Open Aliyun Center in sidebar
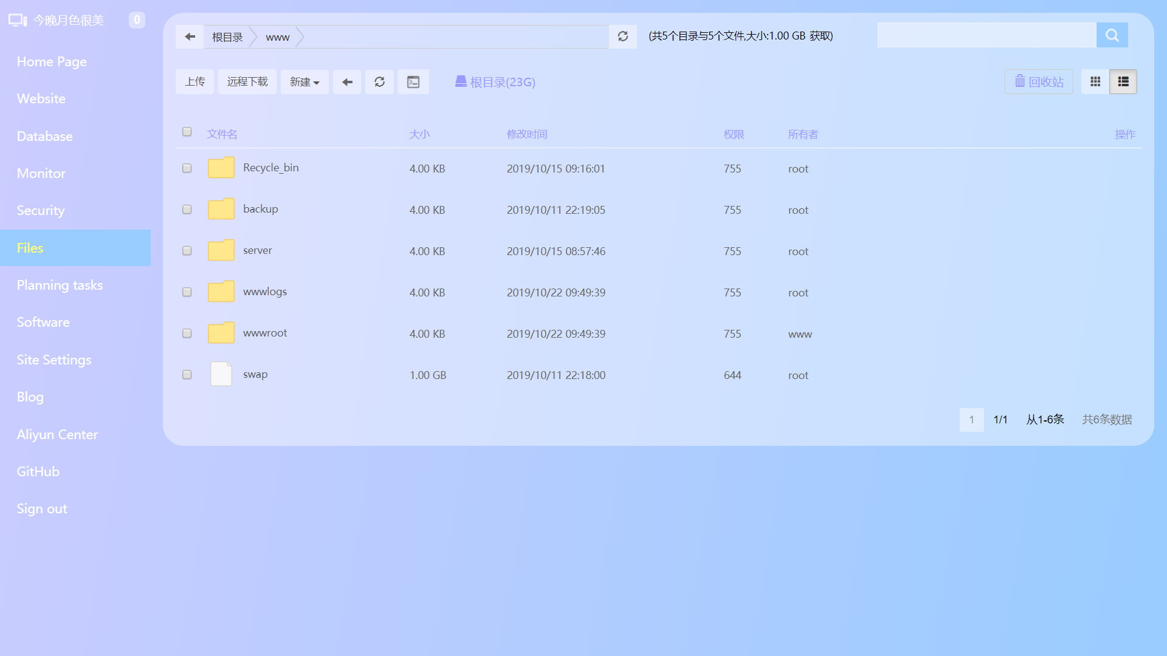 57,434
